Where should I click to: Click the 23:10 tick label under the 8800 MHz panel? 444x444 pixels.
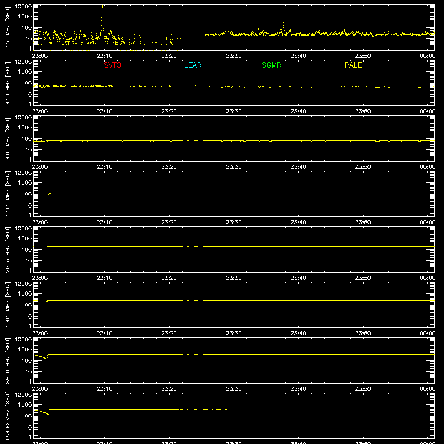pyautogui.click(x=104, y=389)
